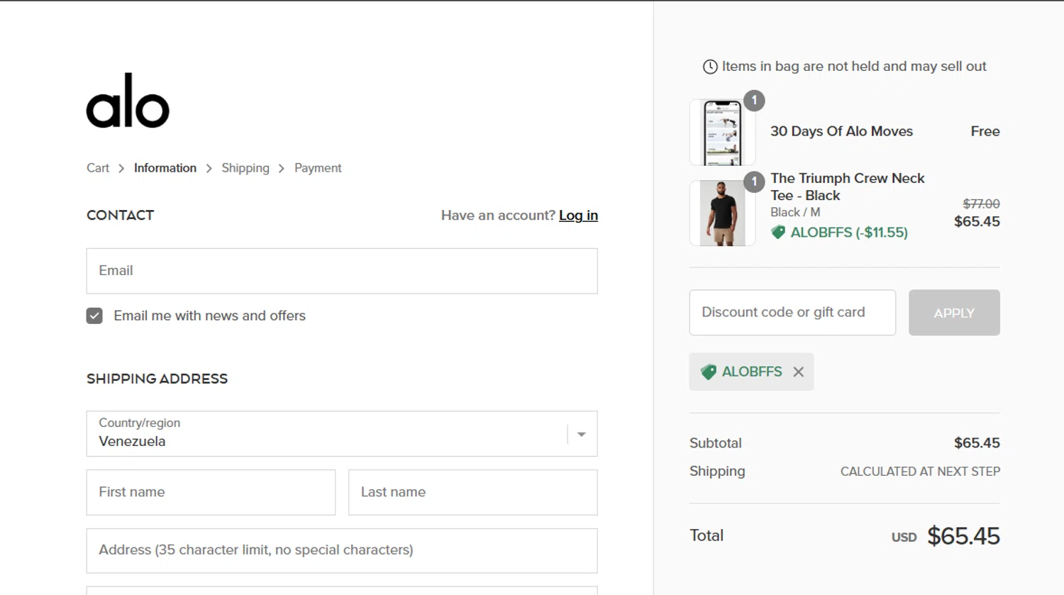Click breadcrumb chevron after Shipping
1064x595 pixels.
[x=282, y=169]
